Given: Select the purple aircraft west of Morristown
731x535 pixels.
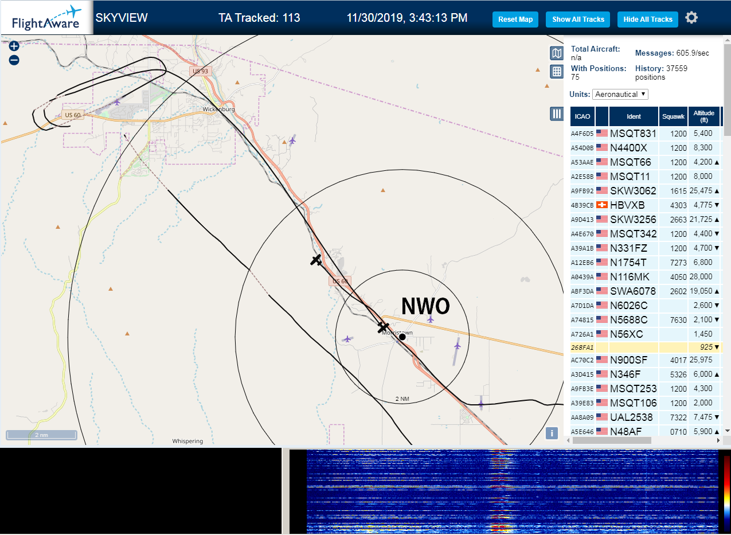Looking at the screenshot, I should point(347,339).
